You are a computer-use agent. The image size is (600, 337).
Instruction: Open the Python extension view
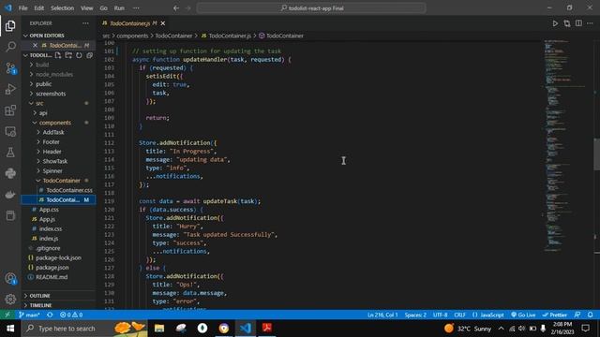point(10,173)
